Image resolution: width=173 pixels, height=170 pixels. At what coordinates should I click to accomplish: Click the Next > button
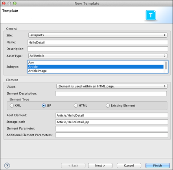tap(100, 166)
